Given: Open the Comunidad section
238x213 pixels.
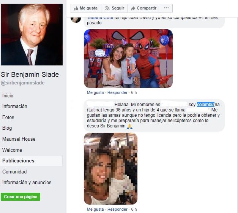Looking at the screenshot, I should [x=14, y=172].
